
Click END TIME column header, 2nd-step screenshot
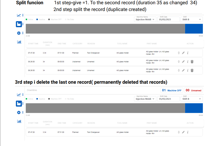[62, 44]
